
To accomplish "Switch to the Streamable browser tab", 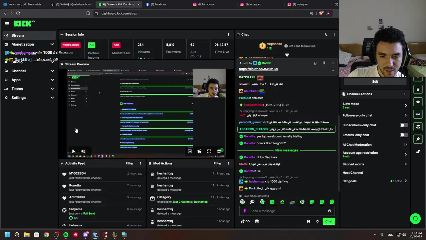I will (25, 4).
